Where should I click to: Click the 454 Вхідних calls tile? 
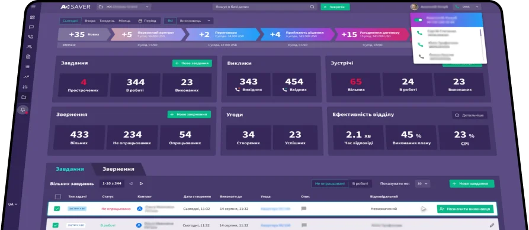tap(294, 85)
